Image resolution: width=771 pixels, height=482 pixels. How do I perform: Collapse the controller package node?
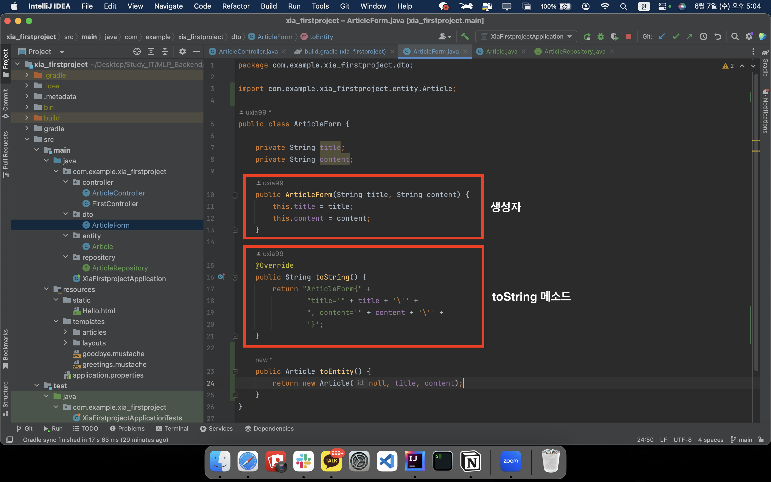[66, 182]
